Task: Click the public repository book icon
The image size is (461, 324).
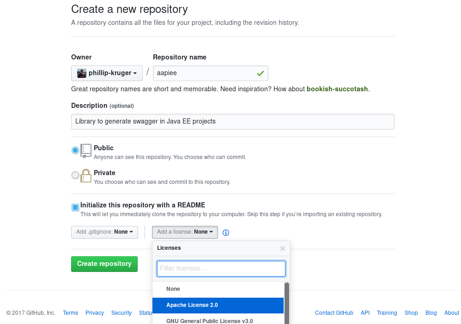Action: click(x=86, y=150)
